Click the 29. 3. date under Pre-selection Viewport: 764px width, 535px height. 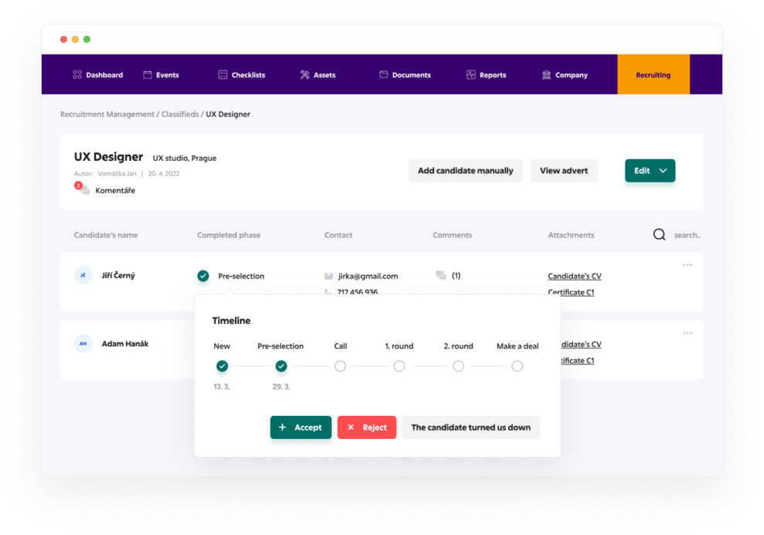(281, 387)
